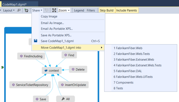Choose FabrikamFiber.Extranet.Web destination
Viewport: 179px width, 102px height.
point(141,60)
